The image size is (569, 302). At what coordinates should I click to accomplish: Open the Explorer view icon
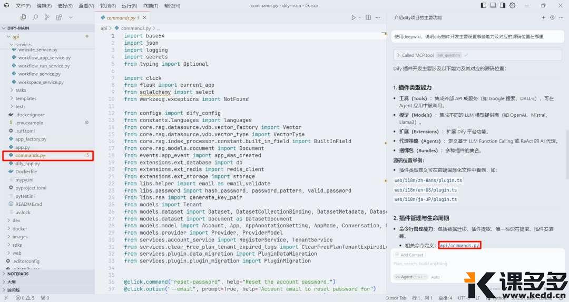(23, 17)
